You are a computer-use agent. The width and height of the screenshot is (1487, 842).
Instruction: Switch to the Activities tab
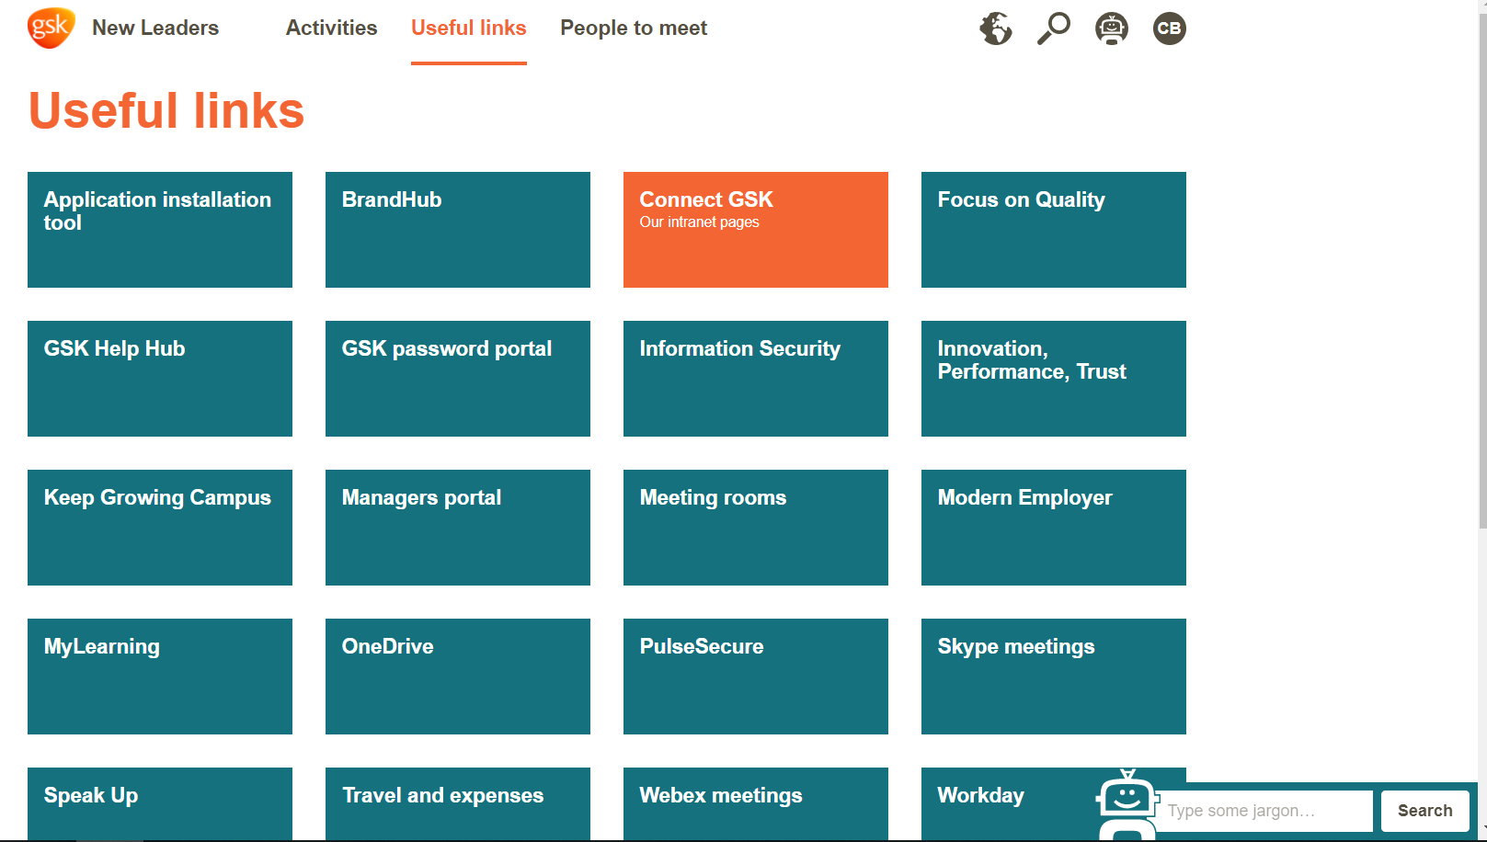pyautogui.click(x=332, y=28)
